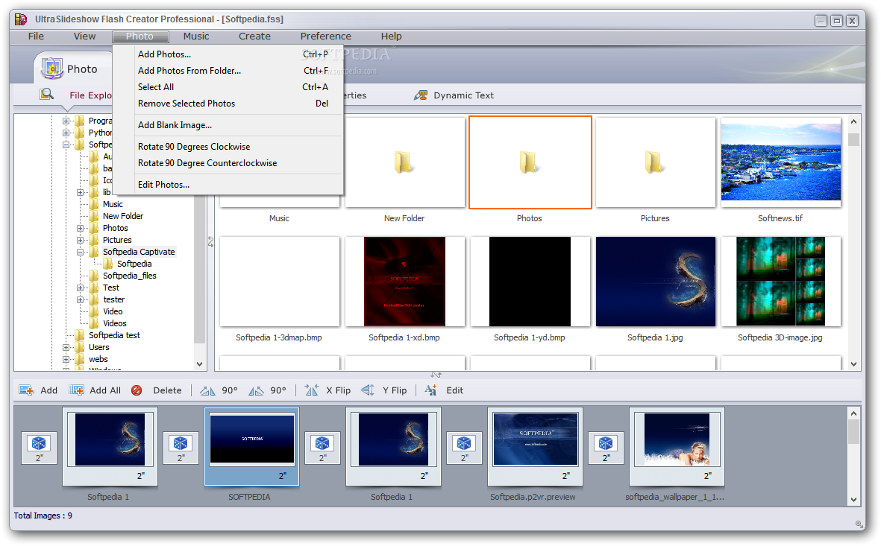
Task: Click the Delete button label
Action: click(167, 390)
